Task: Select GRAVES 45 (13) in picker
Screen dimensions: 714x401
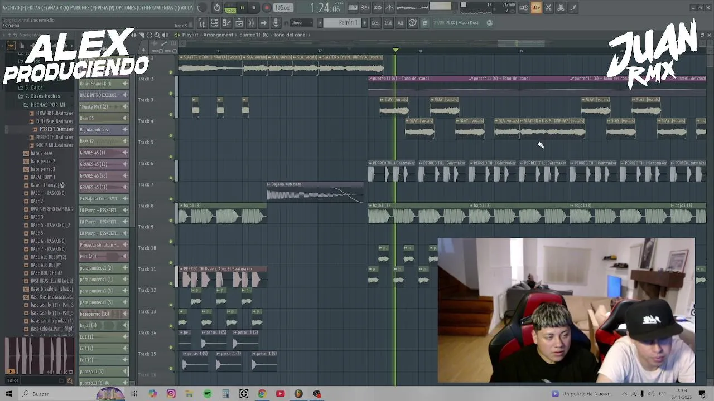Action: point(104,164)
